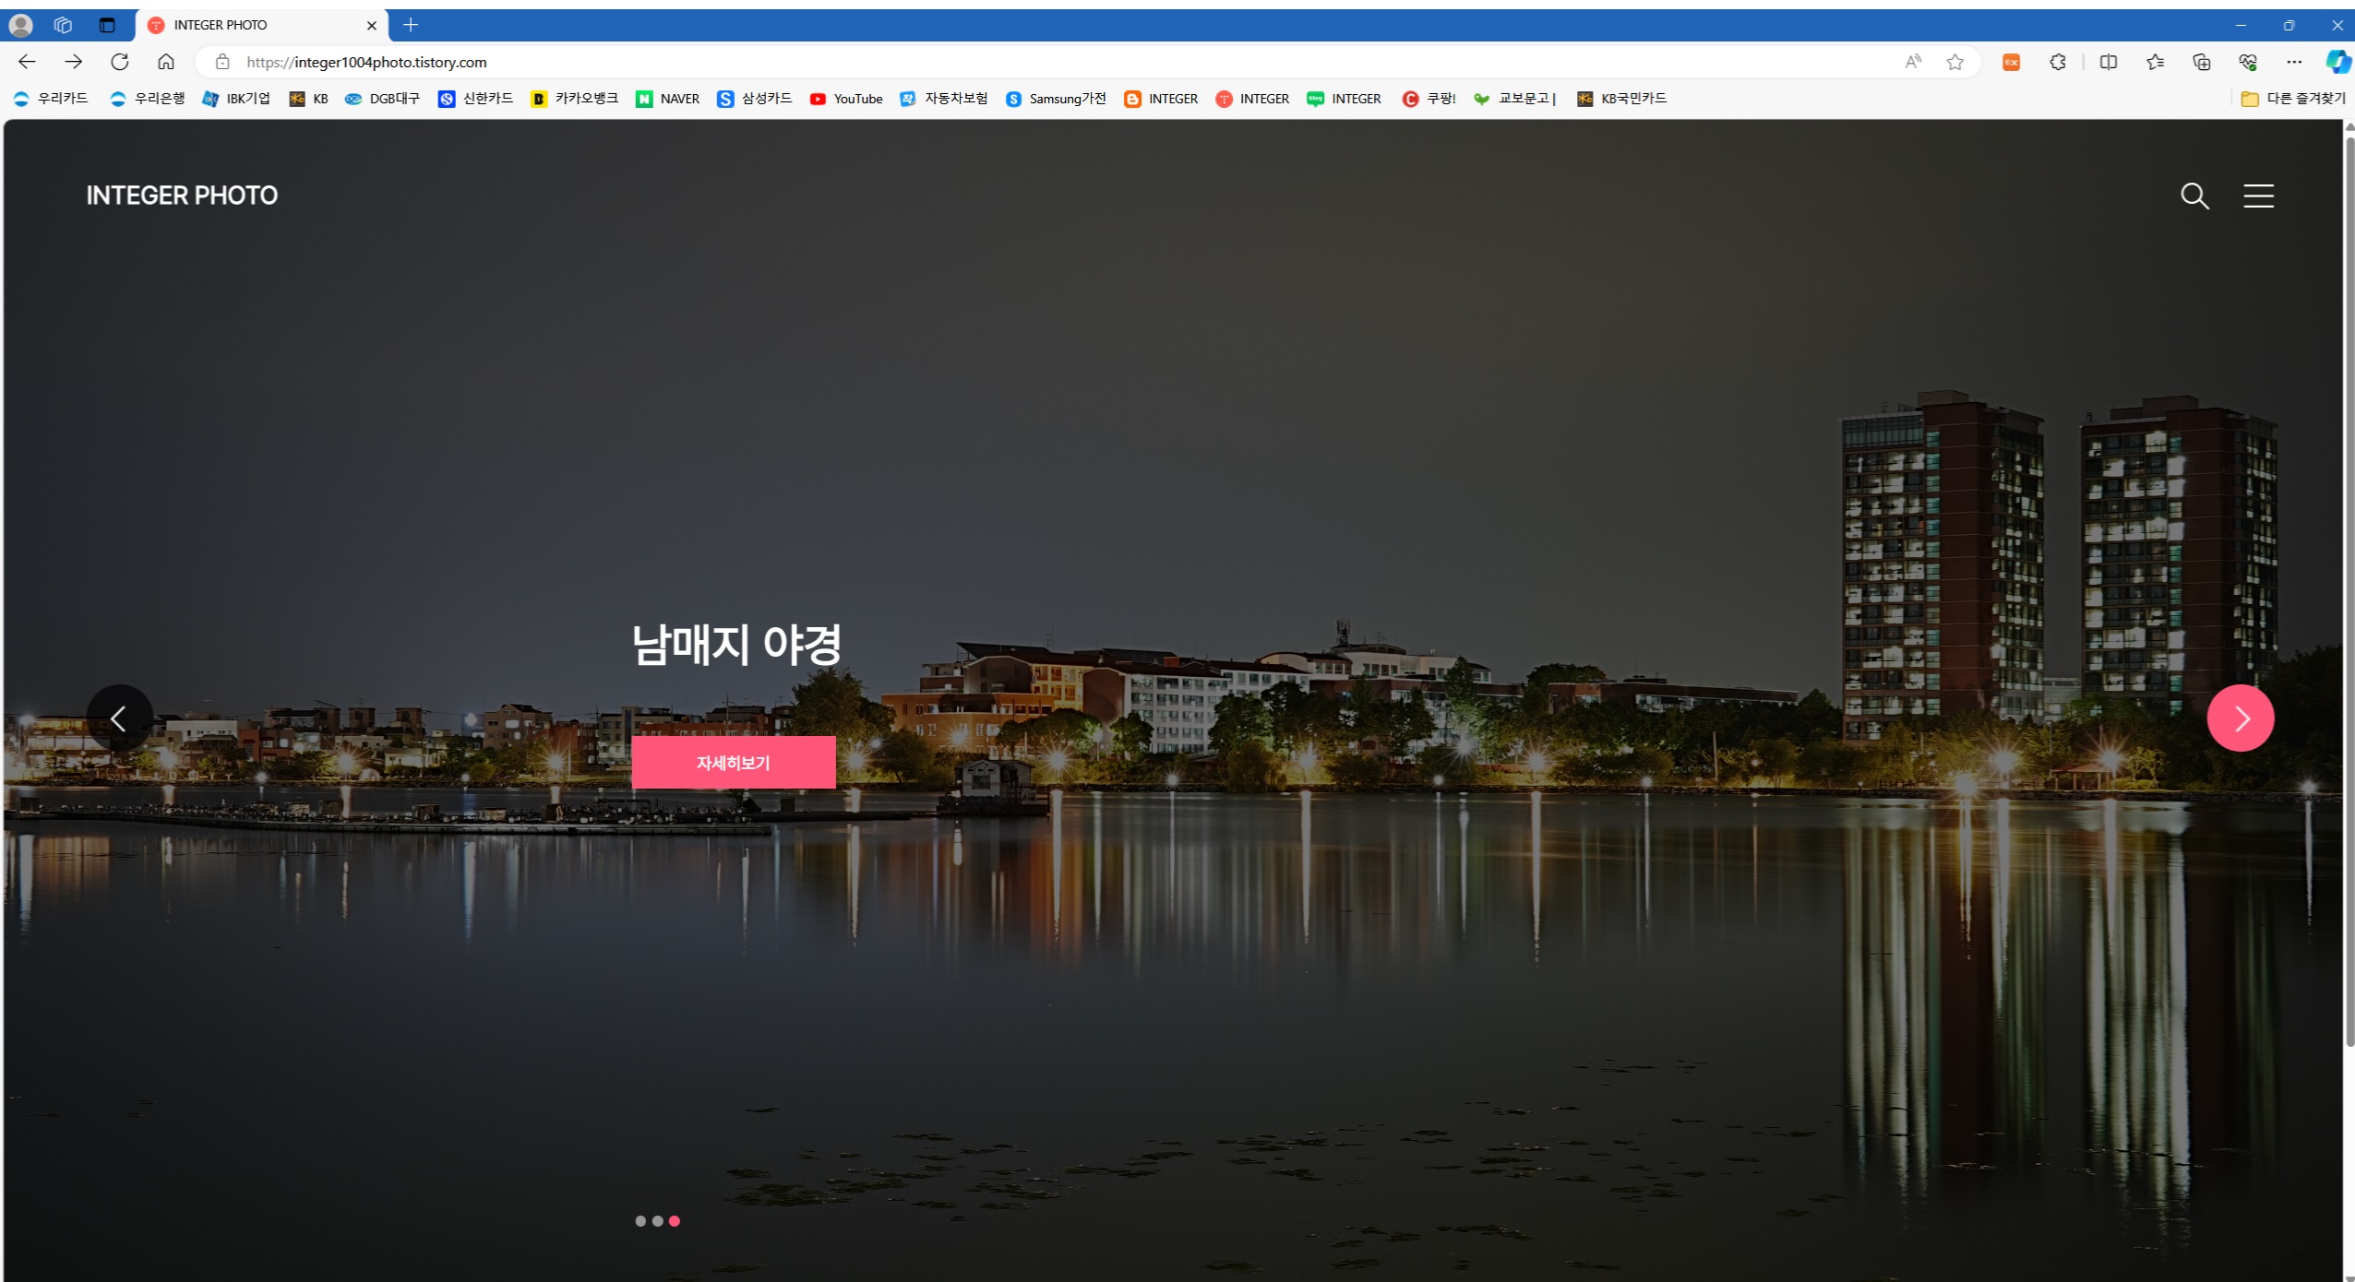Click the pink 자세히보기 button

coord(734,763)
